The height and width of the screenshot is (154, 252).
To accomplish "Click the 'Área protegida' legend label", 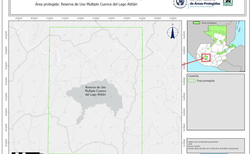I will 206,81.
